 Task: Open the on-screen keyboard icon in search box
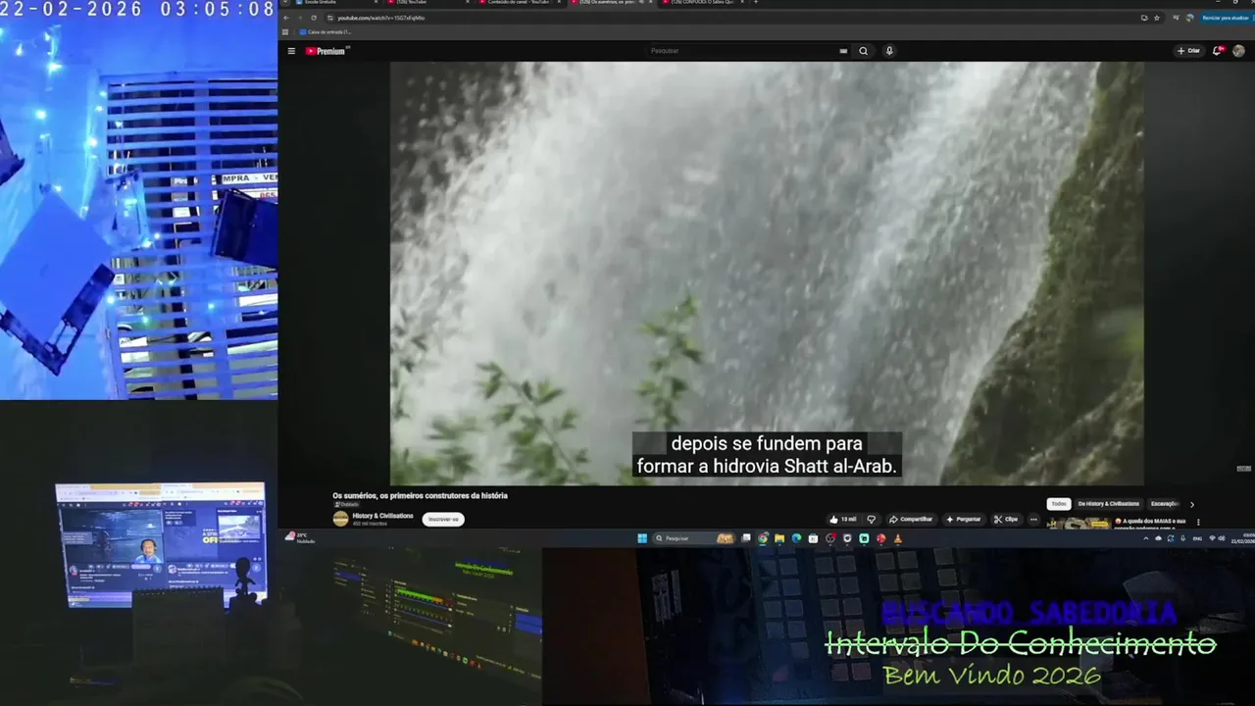tap(843, 51)
